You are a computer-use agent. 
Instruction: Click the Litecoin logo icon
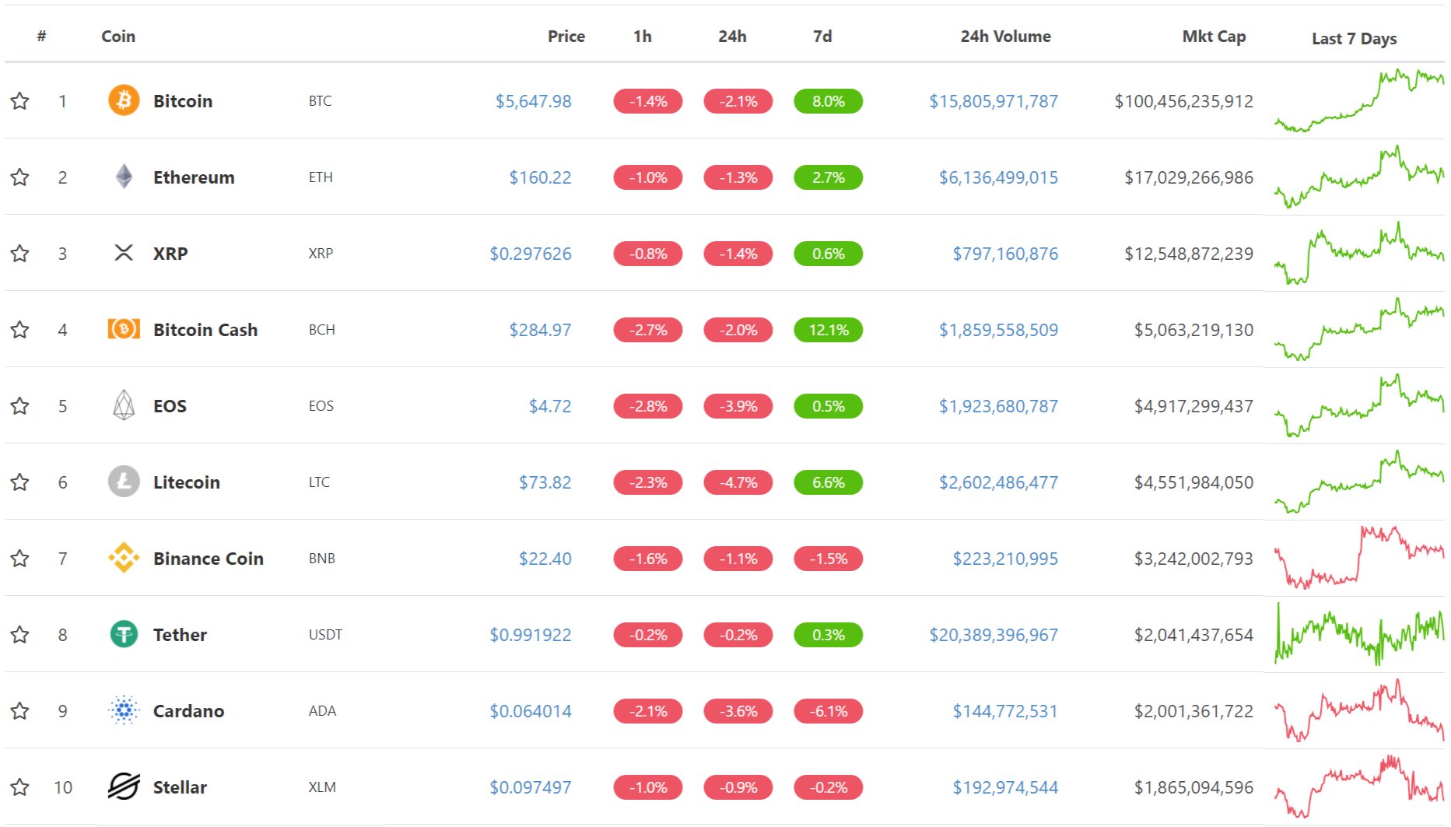tap(124, 482)
